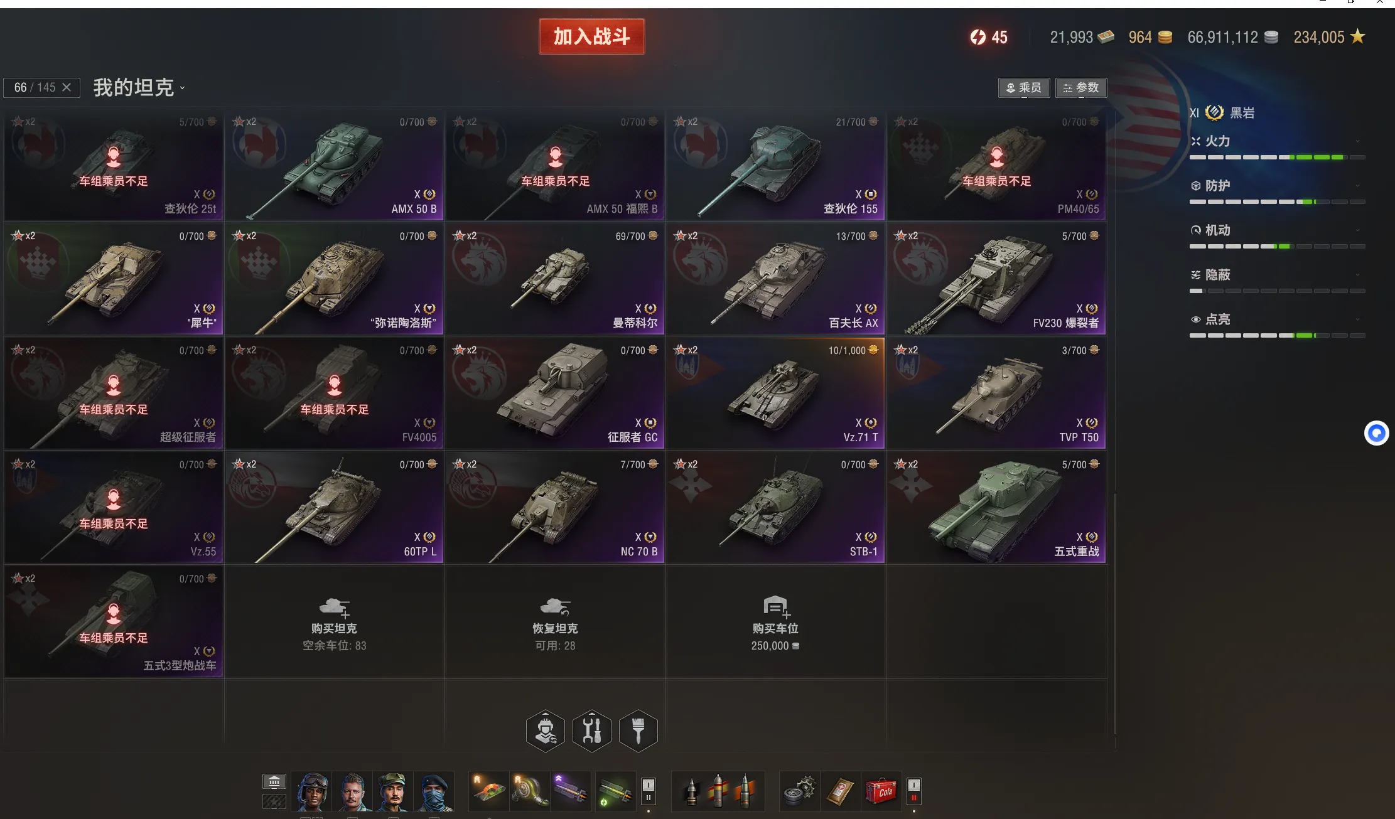Open the crew retraining hexagon icon
Screen dimensions: 1395x819
click(545, 731)
